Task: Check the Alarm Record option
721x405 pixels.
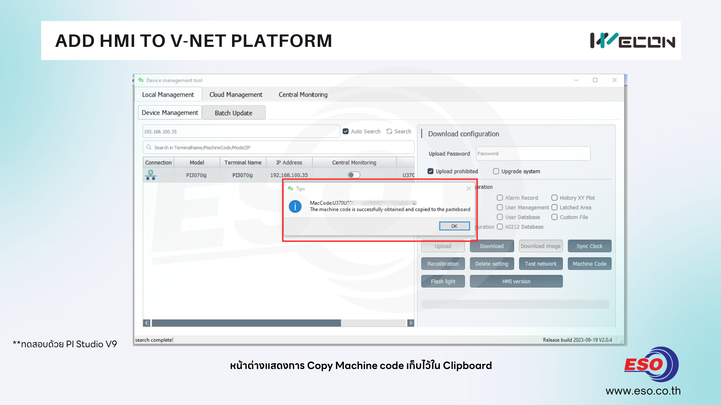Action: 500,198
